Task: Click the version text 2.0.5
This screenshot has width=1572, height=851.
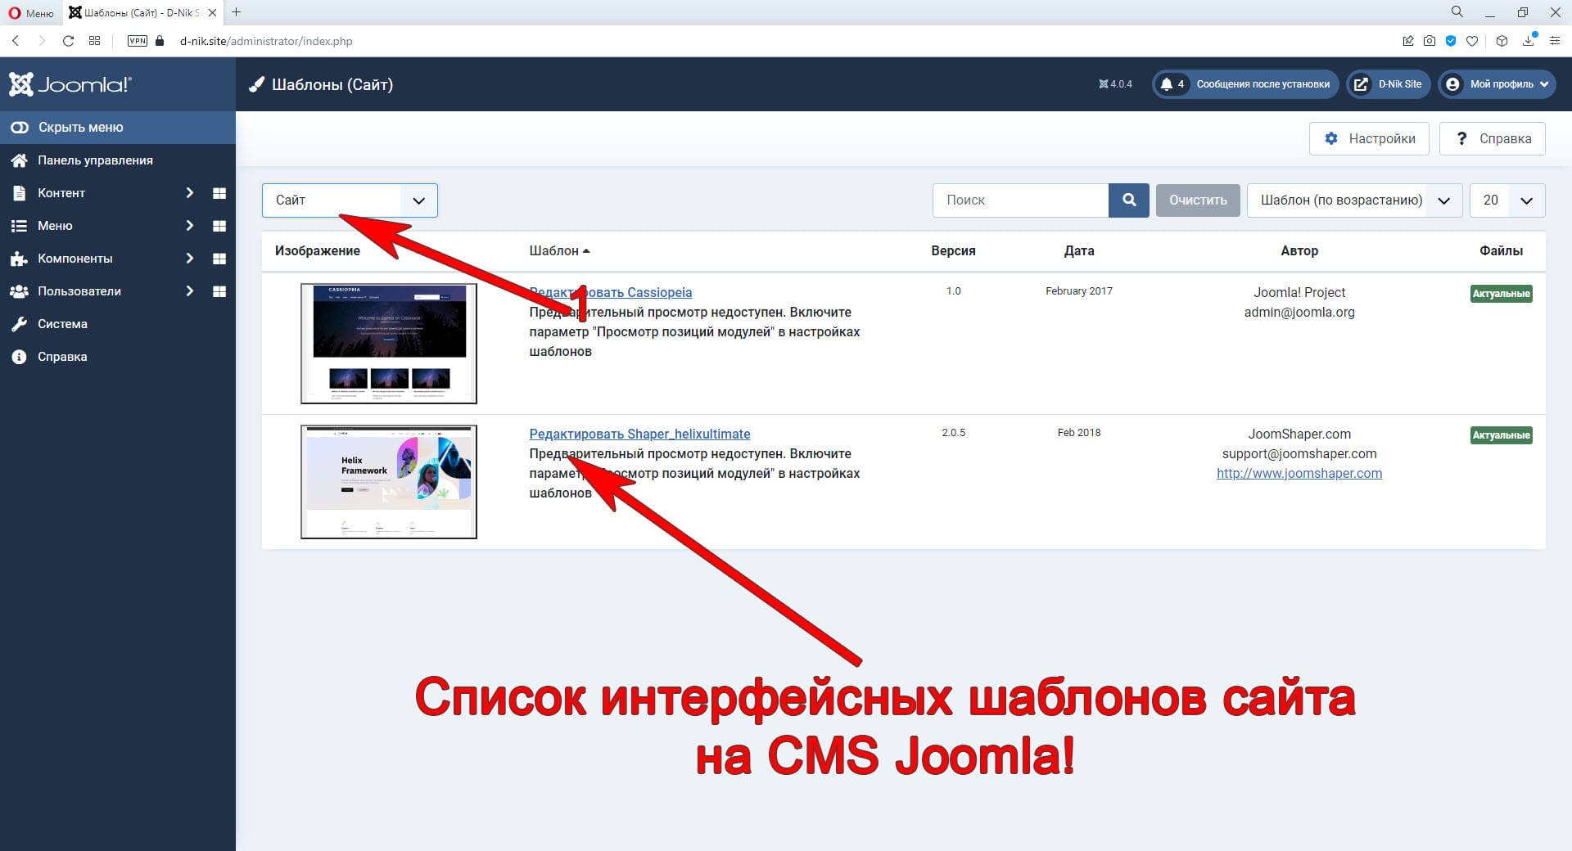Action: [x=953, y=433]
